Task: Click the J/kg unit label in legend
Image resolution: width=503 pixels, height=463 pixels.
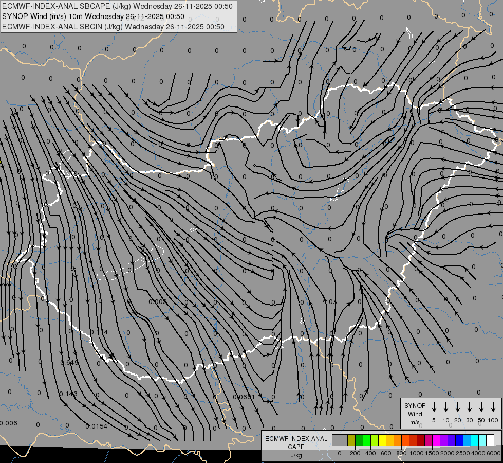Action: [x=296, y=455]
